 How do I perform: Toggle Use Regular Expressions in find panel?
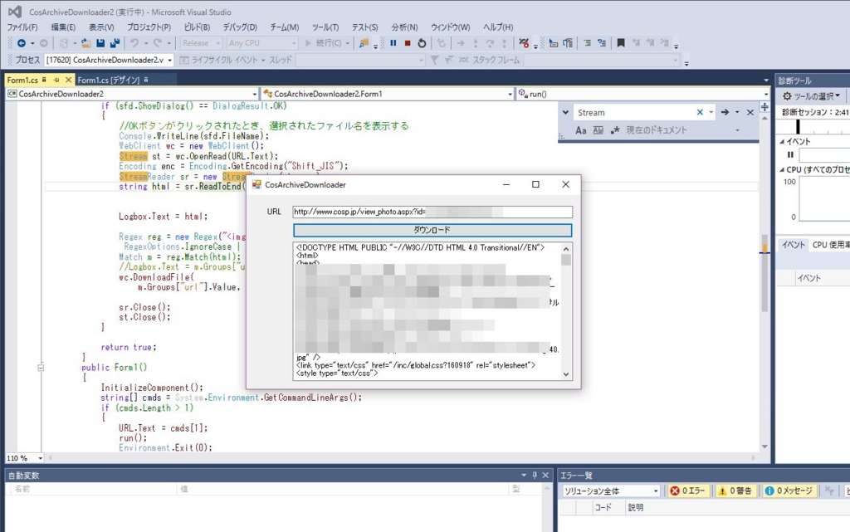click(x=615, y=130)
